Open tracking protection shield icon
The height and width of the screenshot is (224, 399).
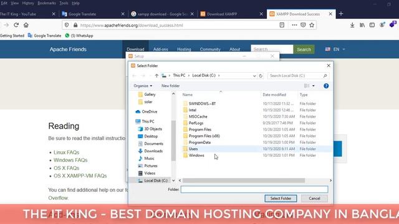tap(67, 25)
